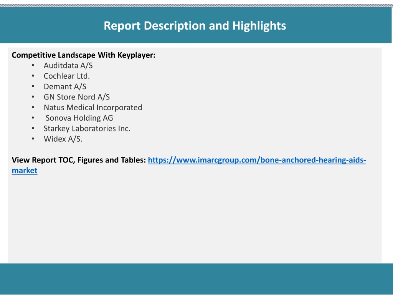393x295 pixels.
Task: Select the 'Demant A/S' list item
Action: pyautogui.click(x=65, y=86)
